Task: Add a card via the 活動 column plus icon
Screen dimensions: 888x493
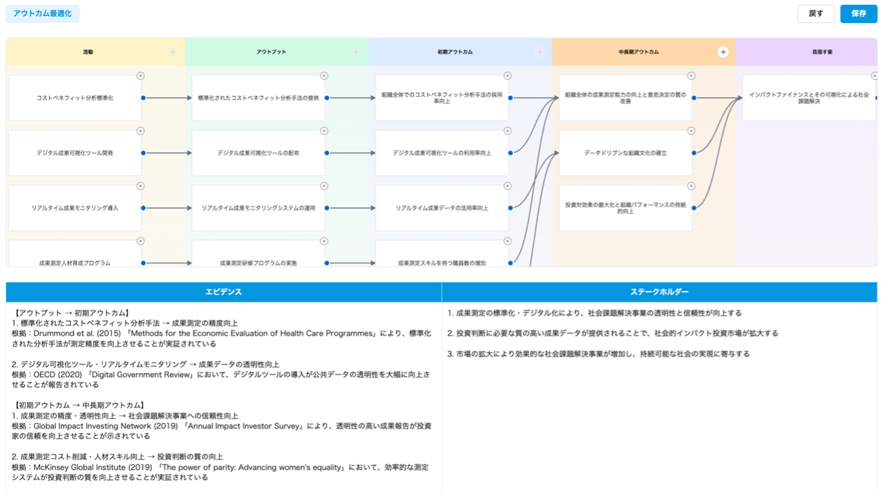Action: coord(172,52)
